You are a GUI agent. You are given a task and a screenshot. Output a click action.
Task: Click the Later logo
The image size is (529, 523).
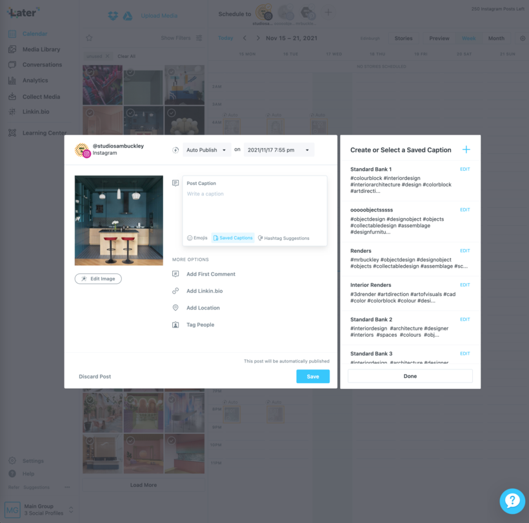(23, 13)
